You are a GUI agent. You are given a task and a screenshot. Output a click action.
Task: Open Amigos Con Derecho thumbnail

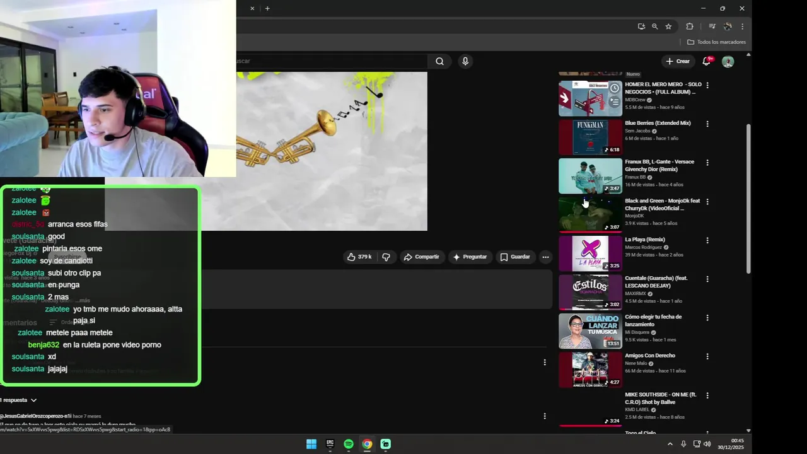click(x=590, y=370)
